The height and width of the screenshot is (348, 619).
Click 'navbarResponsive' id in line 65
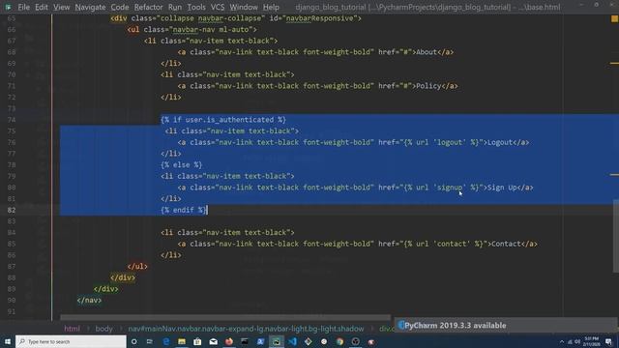pyautogui.click(x=319, y=18)
